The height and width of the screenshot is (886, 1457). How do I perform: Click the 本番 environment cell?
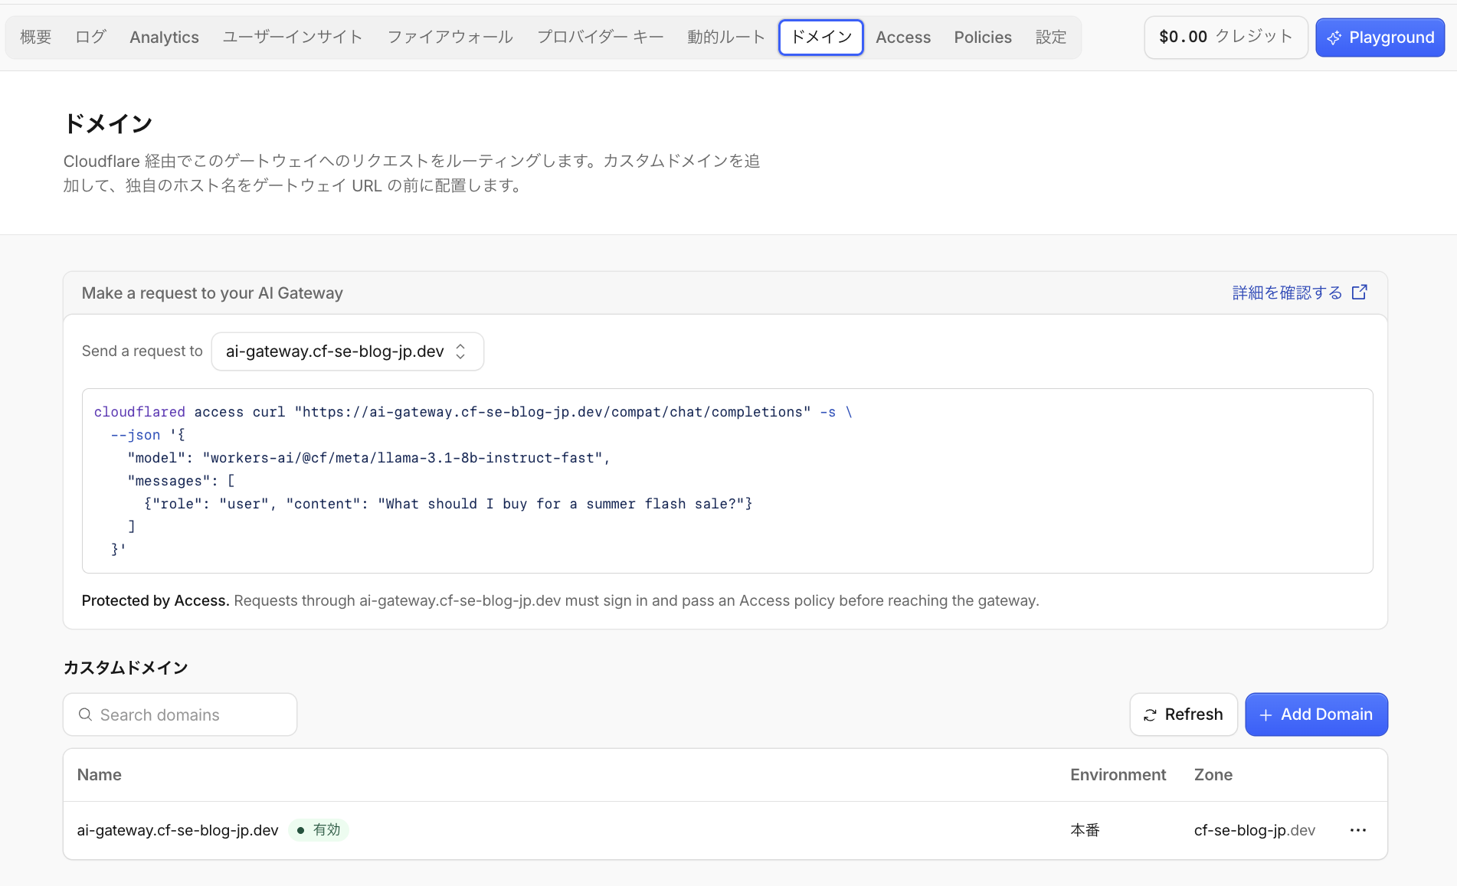point(1085,830)
